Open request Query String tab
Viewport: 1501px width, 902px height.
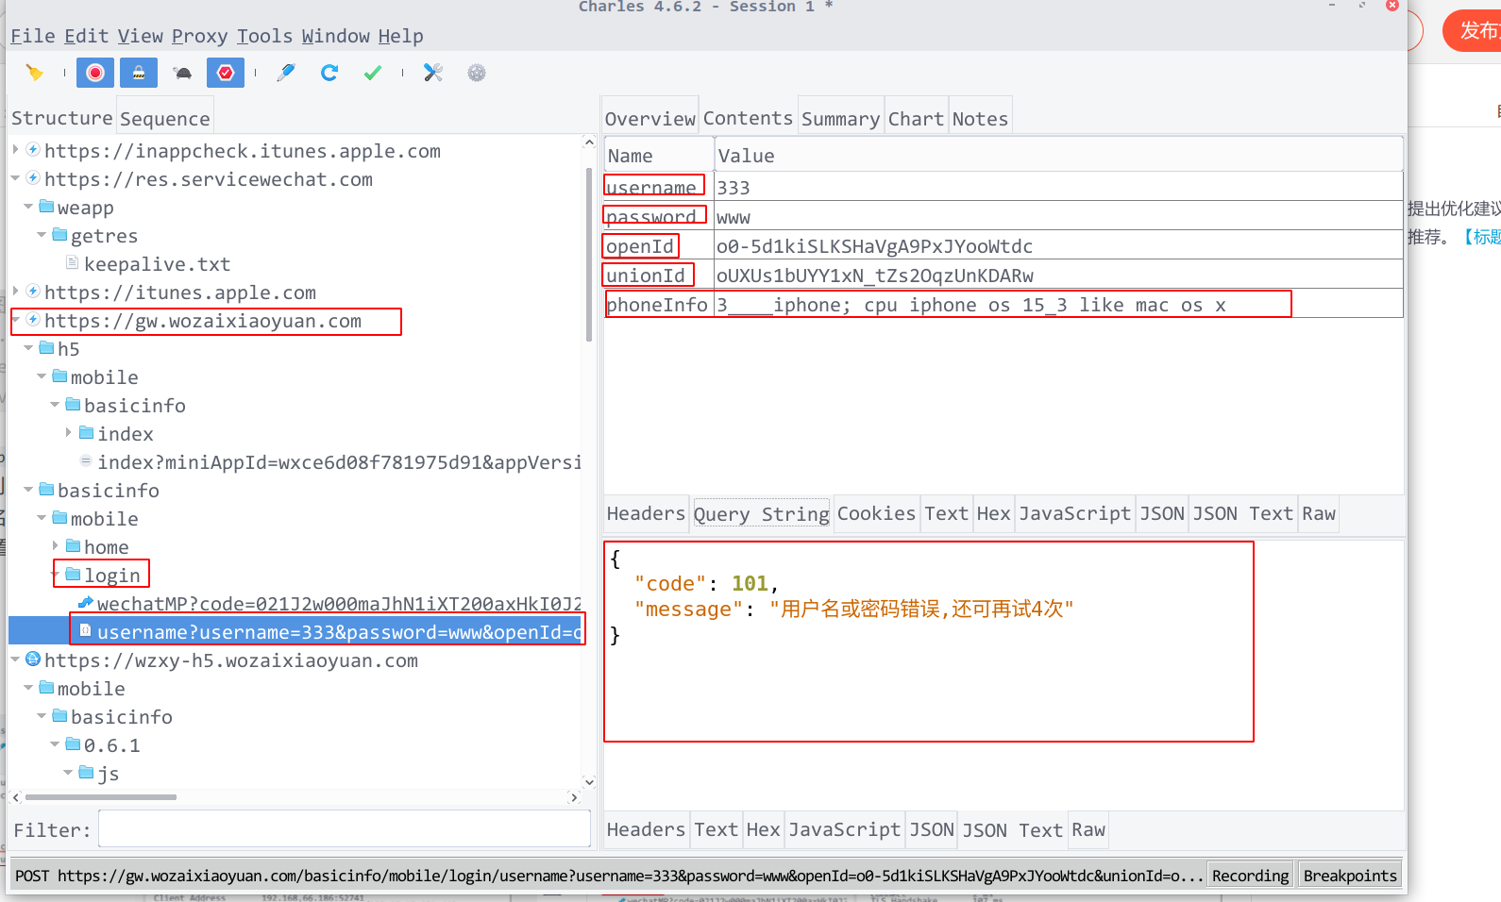point(762,514)
